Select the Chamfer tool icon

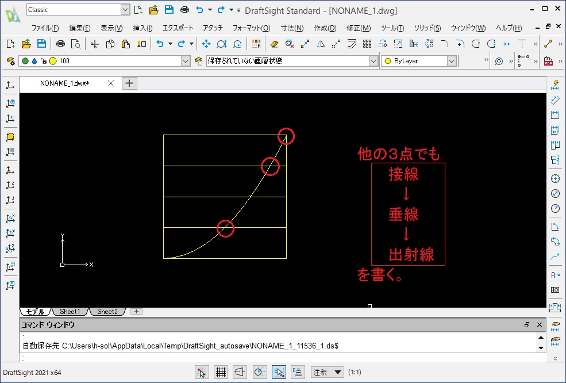click(445, 44)
